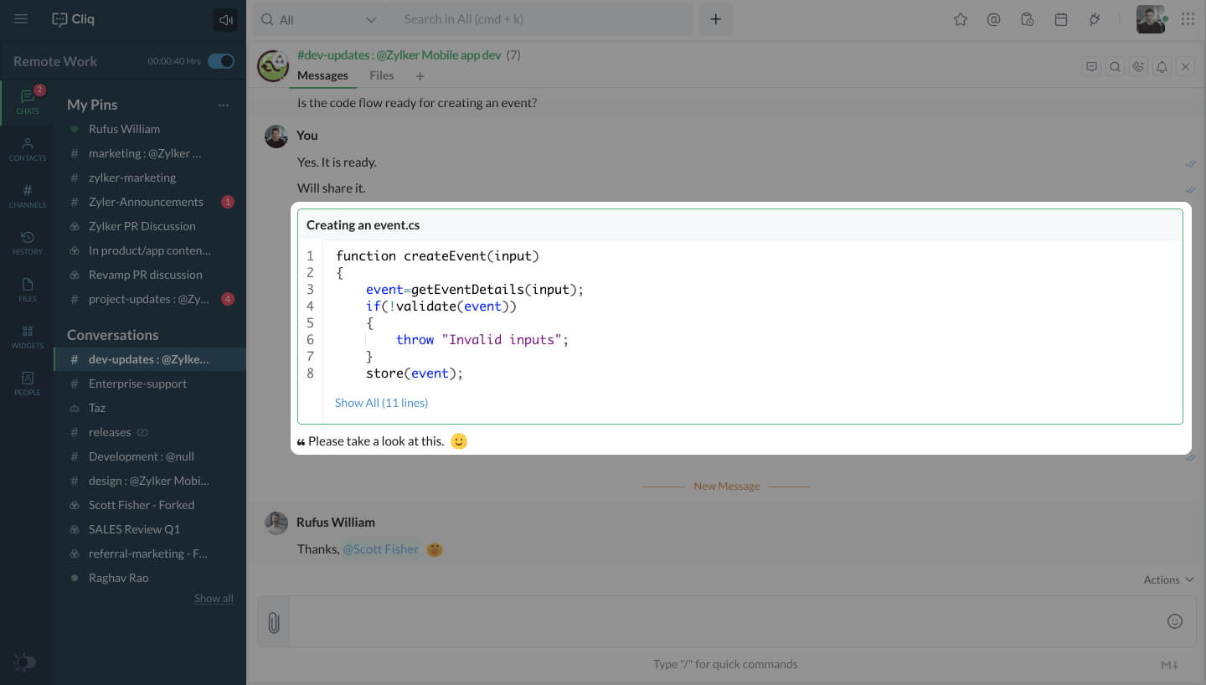Open Widgets in the sidebar

coord(28,336)
